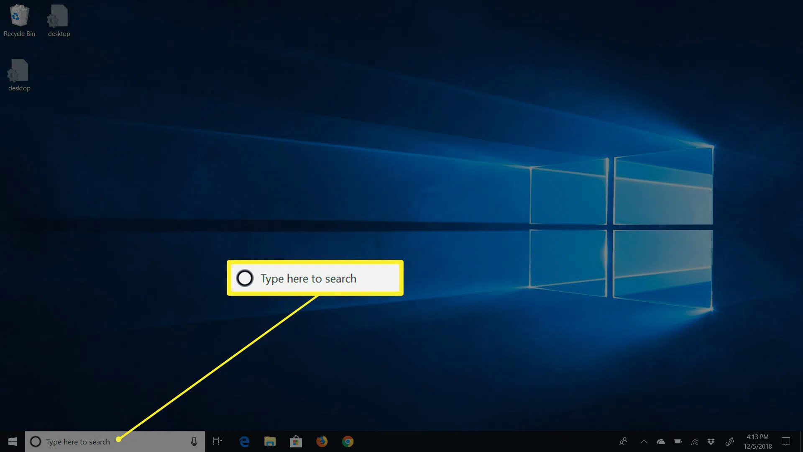Open the Microsoft Store taskbar icon
The image size is (803, 452).
[296, 442]
